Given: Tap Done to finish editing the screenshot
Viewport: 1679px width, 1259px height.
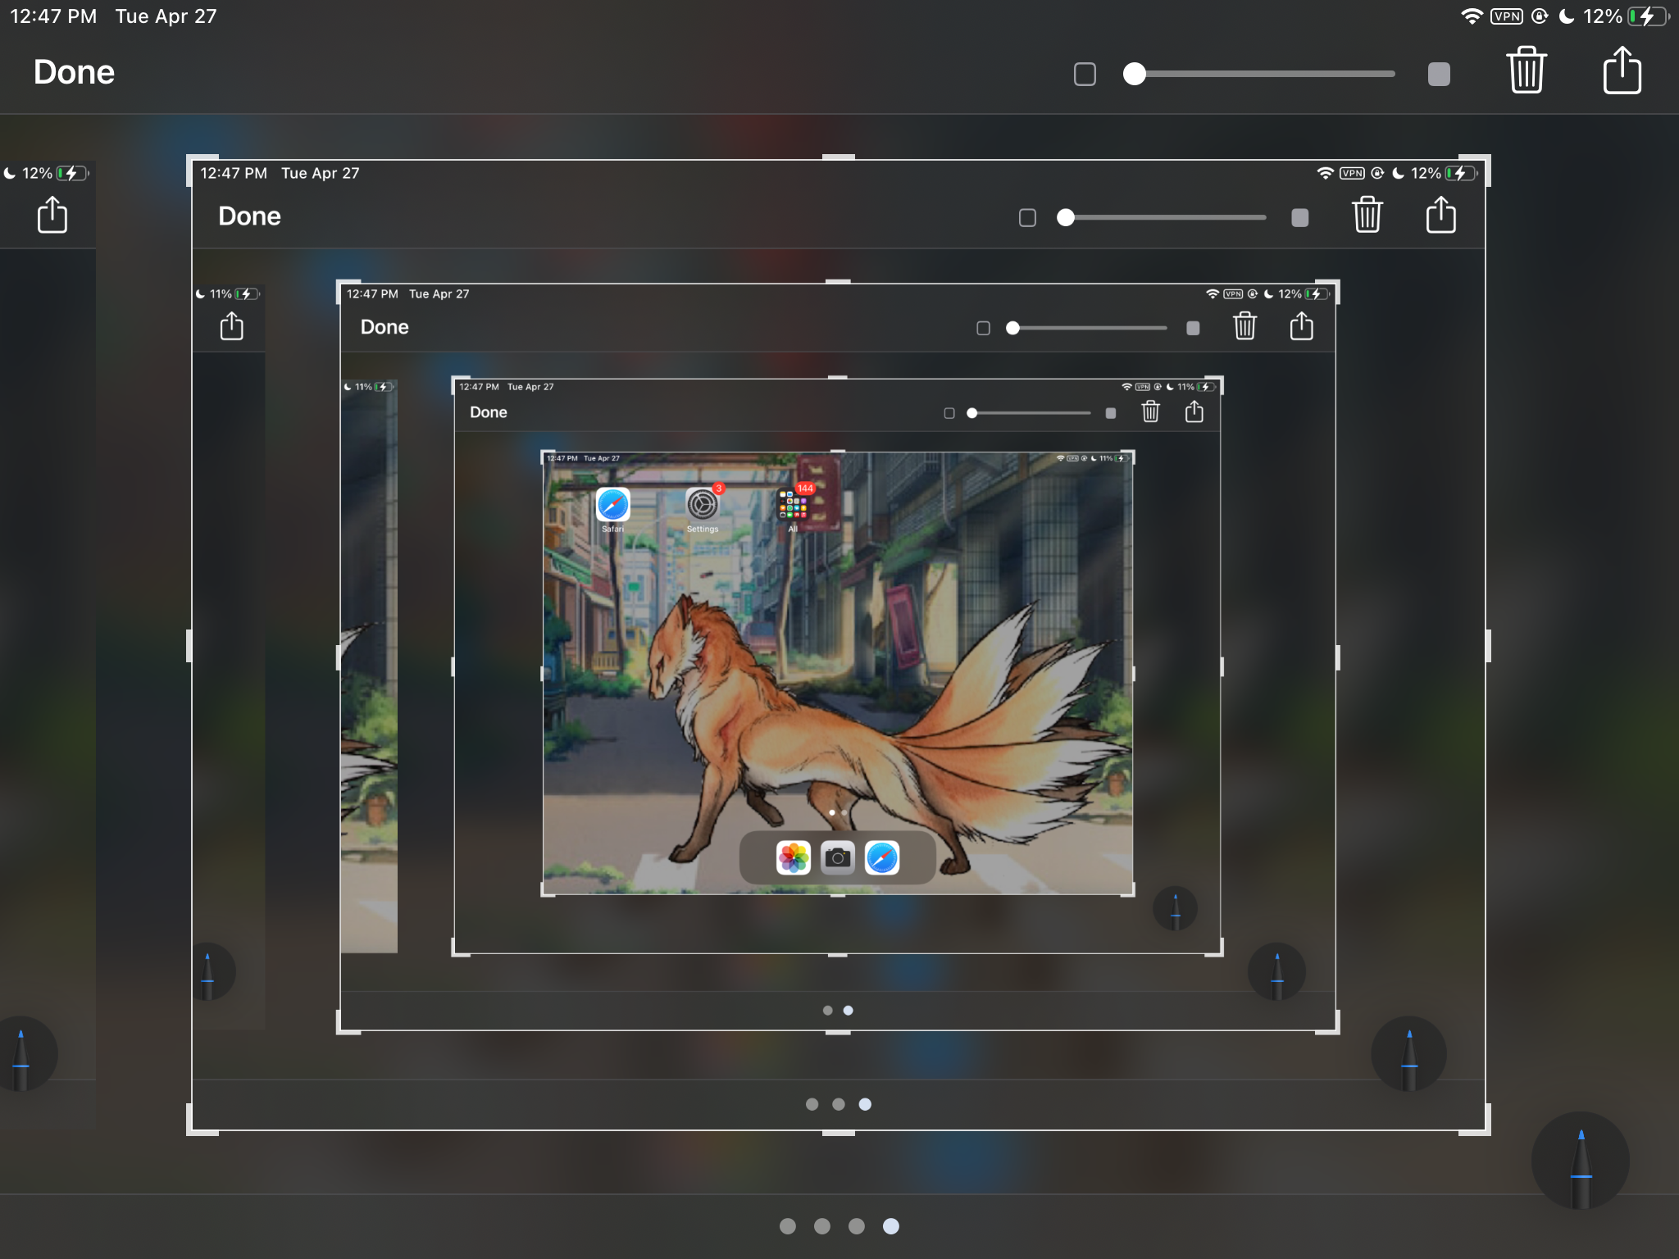Looking at the screenshot, I should (74, 72).
